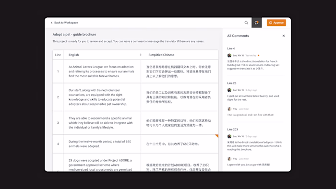Click the '3 days ago' timestamp

[x=251, y=90]
